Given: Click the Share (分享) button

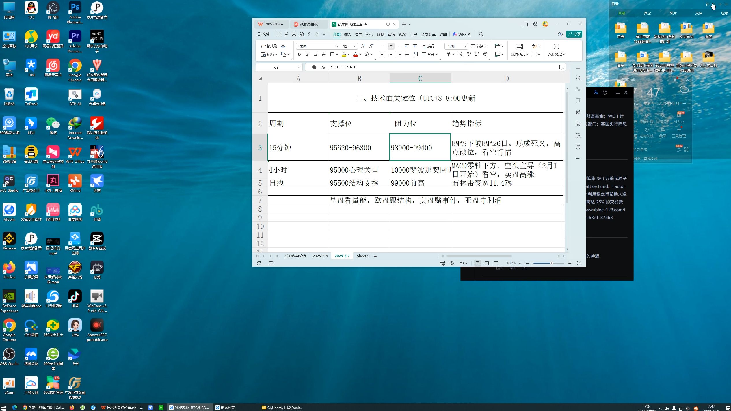Looking at the screenshot, I should click(574, 34).
